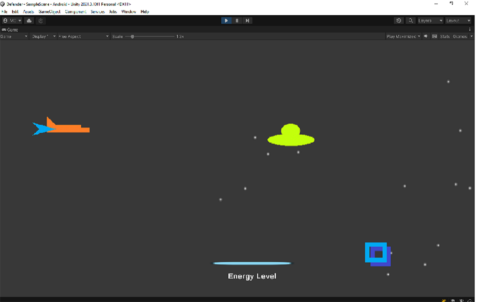Mute game audio with the speaker toggle
This screenshot has height=302, width=483.
pos(426,36)
